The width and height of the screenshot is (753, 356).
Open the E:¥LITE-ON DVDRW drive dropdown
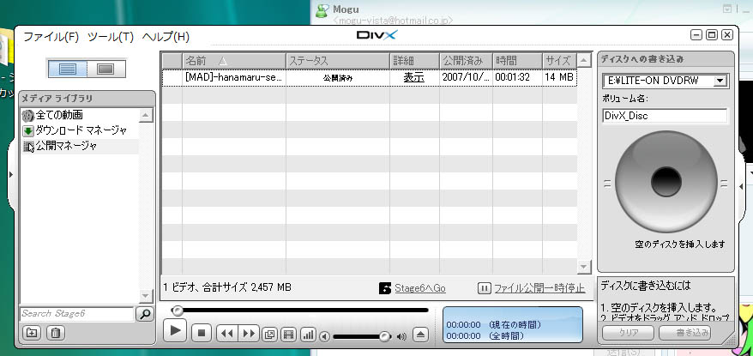(720, 81)
